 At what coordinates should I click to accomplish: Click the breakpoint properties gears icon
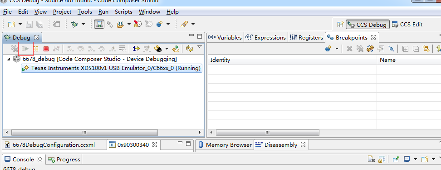pyautogui.click(x=370, y=49)
